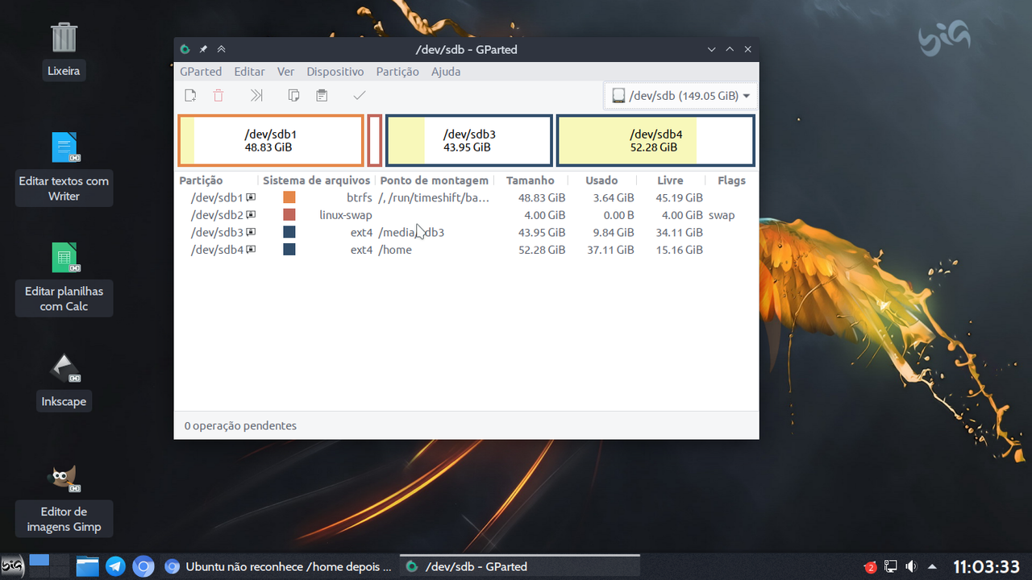
Task: Click the 45.19 GiB free value
Action: 679,197
